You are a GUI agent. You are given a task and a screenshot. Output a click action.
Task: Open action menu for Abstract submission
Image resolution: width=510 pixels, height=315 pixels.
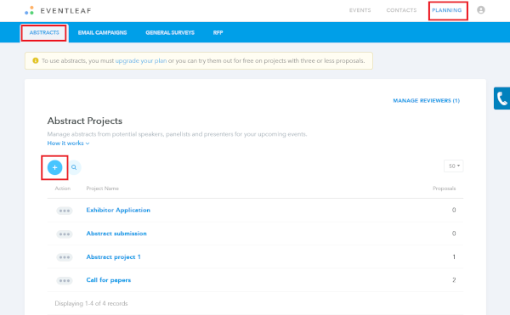tap(65, 234)
